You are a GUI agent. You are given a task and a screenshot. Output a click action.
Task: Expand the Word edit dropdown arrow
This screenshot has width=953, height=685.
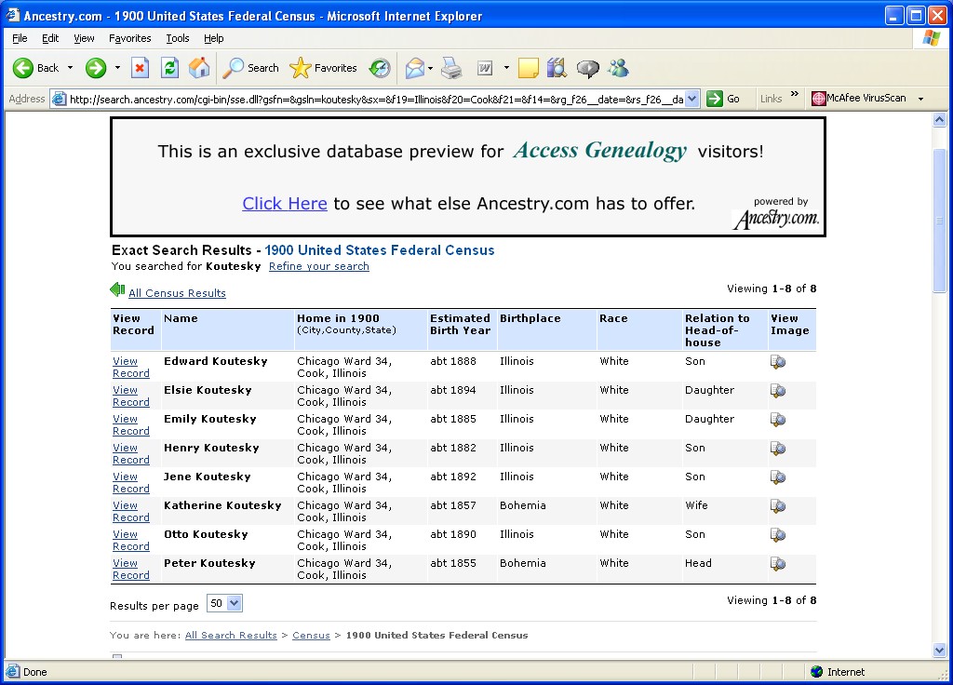[506, 67]
